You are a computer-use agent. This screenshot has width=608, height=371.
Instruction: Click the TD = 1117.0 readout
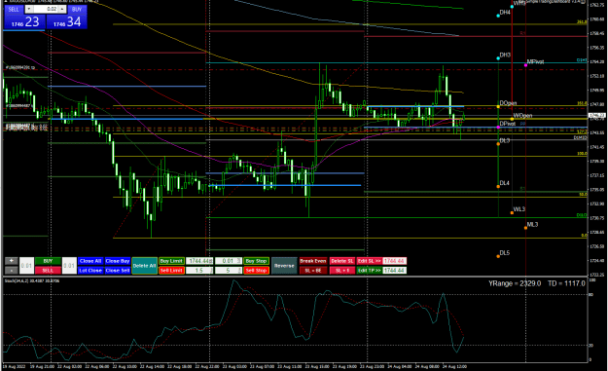tap(566, 283)
